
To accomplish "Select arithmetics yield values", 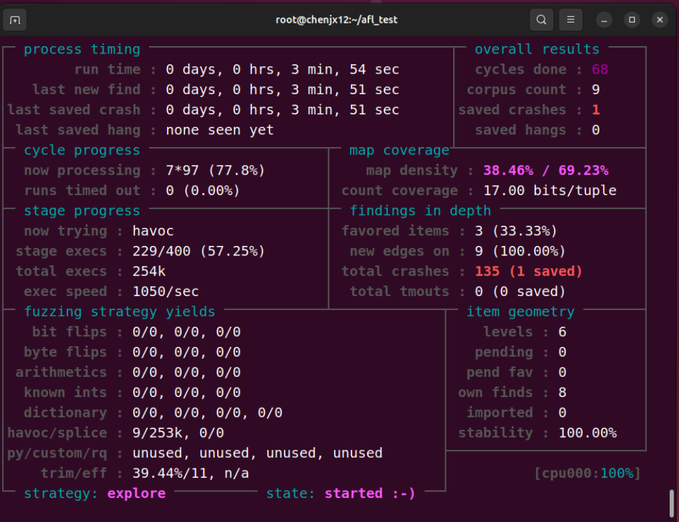I will coord(186,372).
